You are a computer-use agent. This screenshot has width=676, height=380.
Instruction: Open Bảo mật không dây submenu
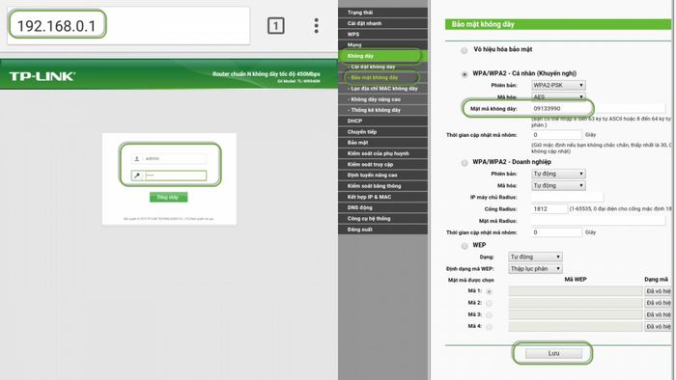coord(382,77)
